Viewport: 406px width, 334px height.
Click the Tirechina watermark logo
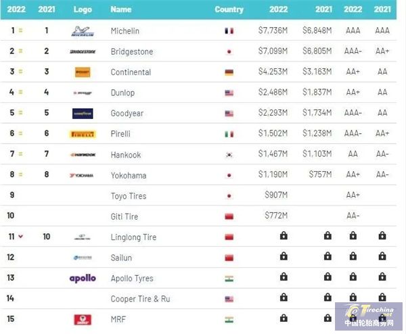[369, 316]
